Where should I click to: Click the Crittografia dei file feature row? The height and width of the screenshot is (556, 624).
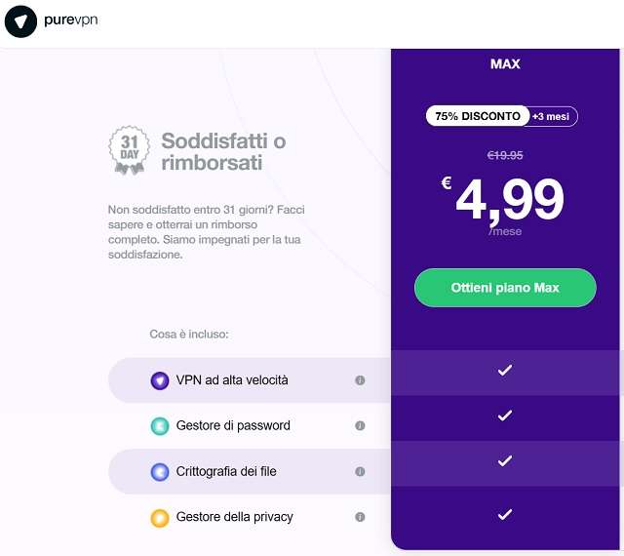(226, 472)
